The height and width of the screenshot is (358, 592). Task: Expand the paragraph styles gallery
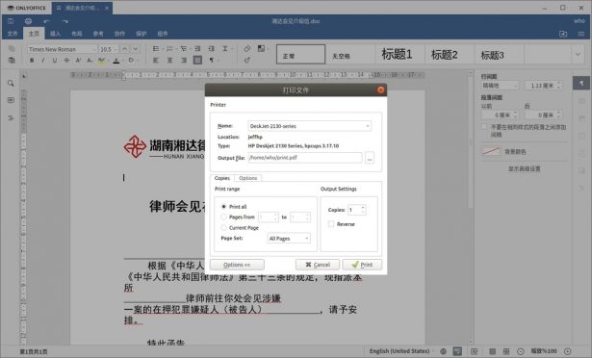578,55
